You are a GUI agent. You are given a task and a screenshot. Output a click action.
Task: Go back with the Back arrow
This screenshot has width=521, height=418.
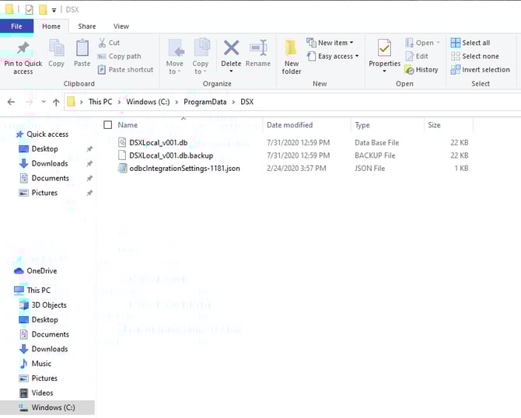tap(12, 102)
